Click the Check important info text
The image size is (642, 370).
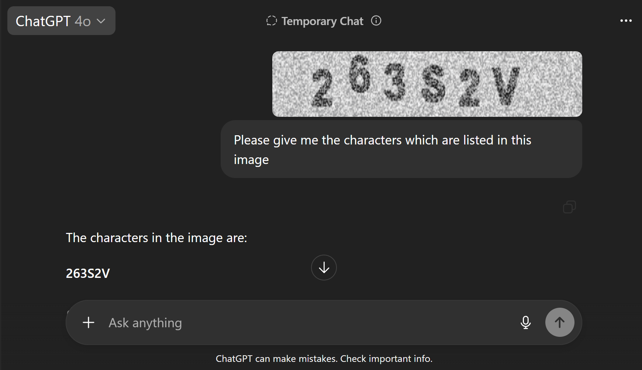pos(386,359)
